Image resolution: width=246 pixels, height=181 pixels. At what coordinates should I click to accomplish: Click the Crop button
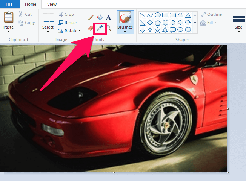[66, 14]
